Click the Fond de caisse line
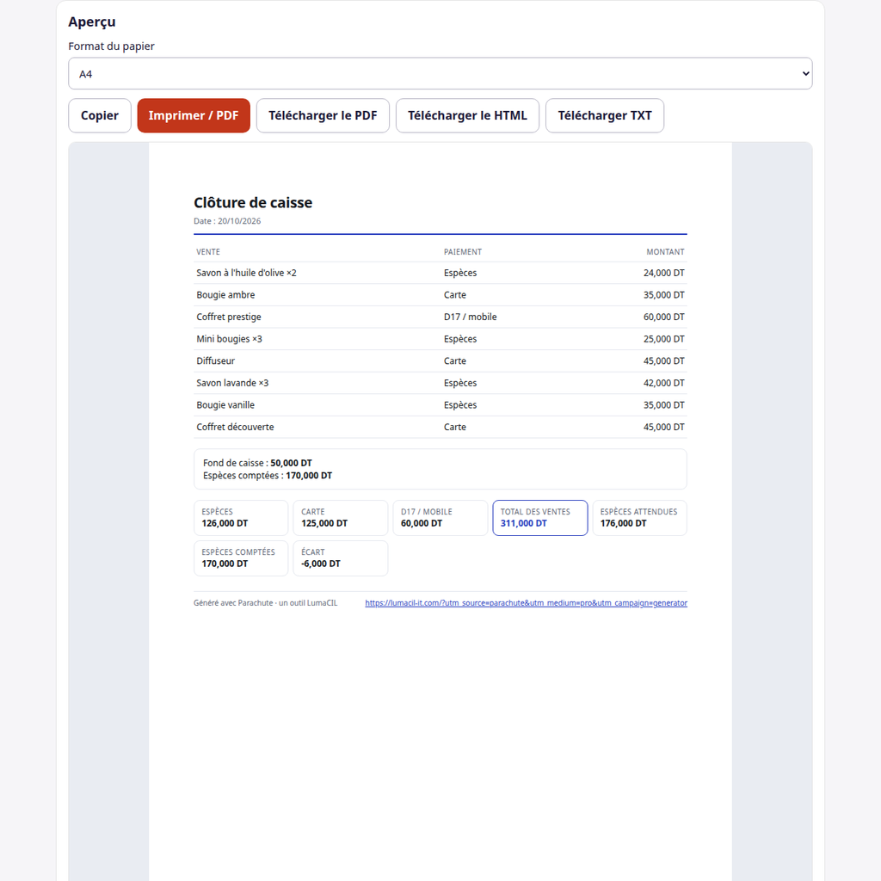This screenshot has height=881, width=881. (x=257, y=463)
